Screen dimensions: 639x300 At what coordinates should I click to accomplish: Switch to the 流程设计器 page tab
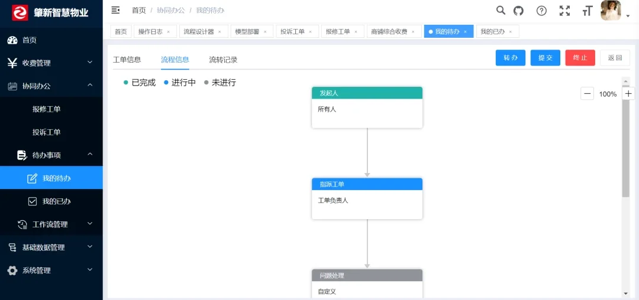click(202, 31)
